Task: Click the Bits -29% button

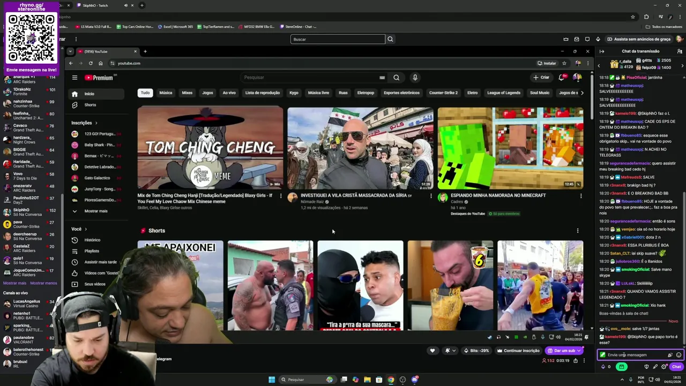Action: (x=476, y=351)
